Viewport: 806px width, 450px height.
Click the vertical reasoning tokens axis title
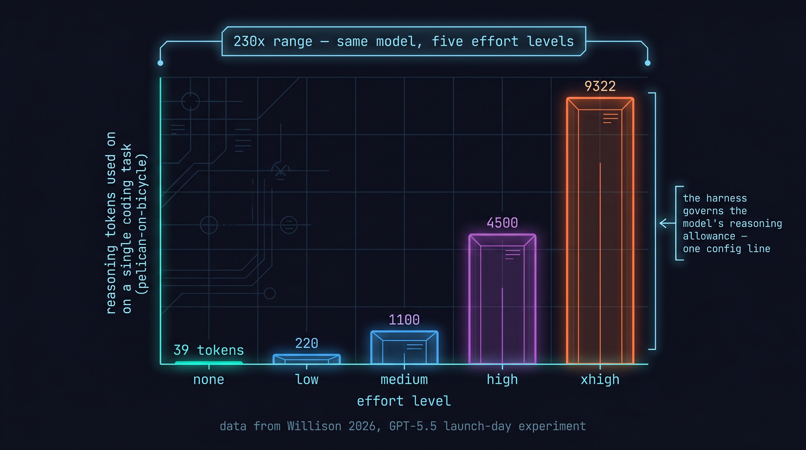click(x=127, y=223)
